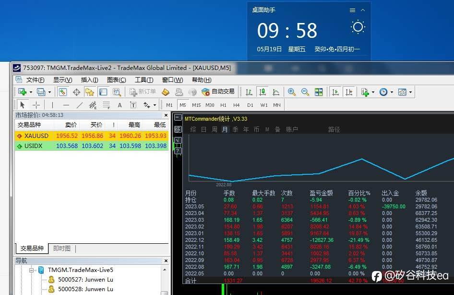Select the USIDX row in Market Watch

[92, 146]
